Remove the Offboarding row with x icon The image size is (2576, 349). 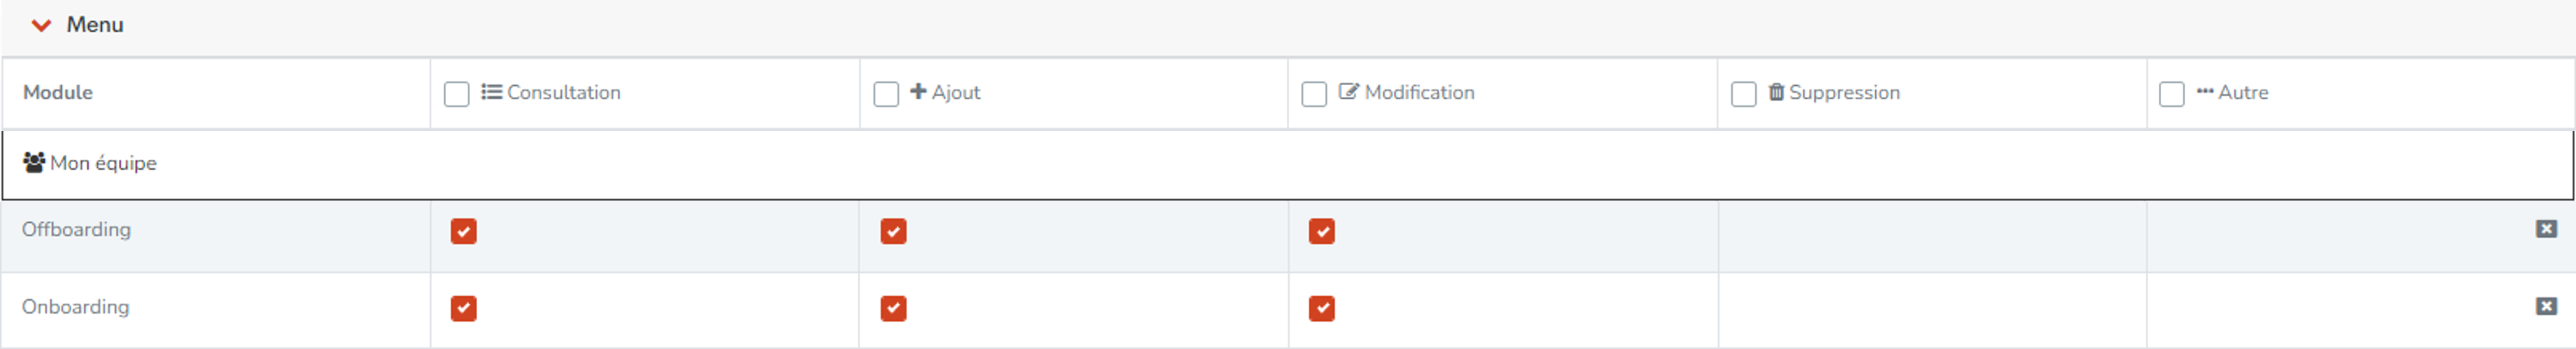click(2546, 229)
